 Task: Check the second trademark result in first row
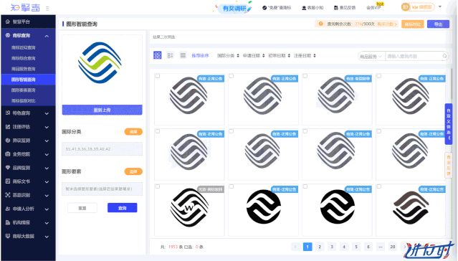coord(232,76)
